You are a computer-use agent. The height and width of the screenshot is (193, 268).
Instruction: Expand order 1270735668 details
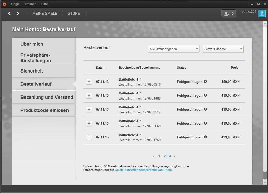(89, 123)
